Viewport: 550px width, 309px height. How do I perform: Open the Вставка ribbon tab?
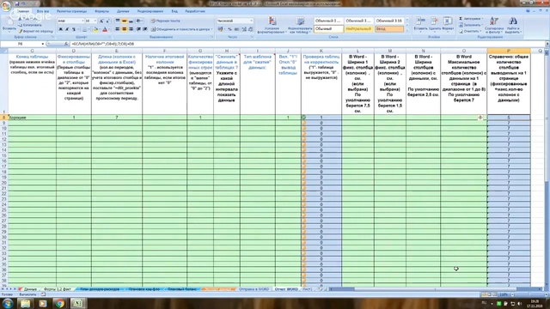(x=43, y=11)
